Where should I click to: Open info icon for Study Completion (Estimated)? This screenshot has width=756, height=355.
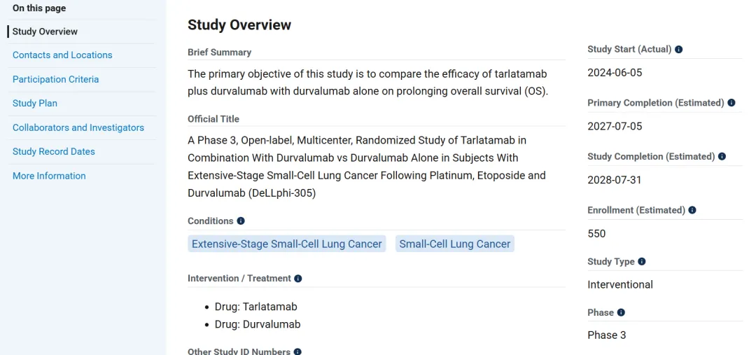pos(722,157)
